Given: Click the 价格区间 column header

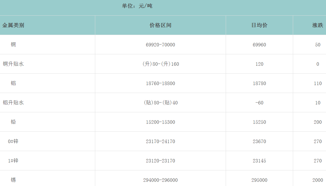Looking at the screenshot, I should tap(160, 25).
